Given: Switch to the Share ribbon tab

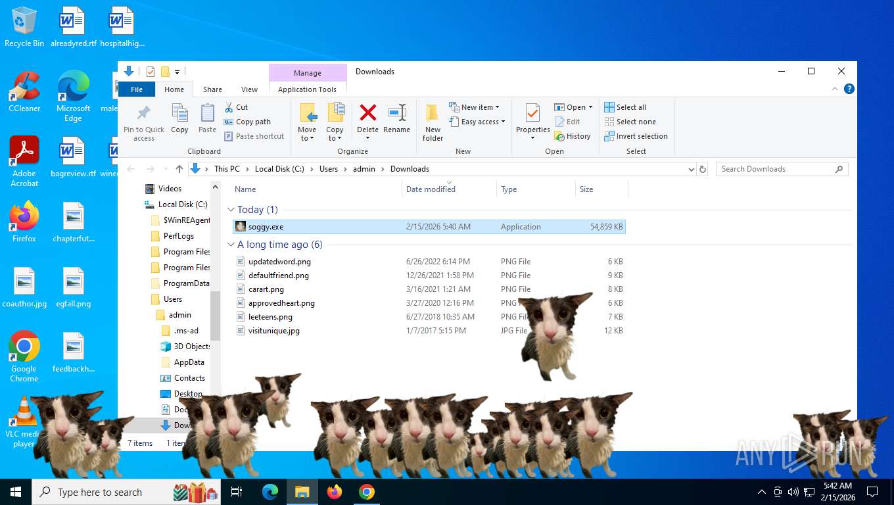Looking at the screenshot, I should [x=212, y=89].
